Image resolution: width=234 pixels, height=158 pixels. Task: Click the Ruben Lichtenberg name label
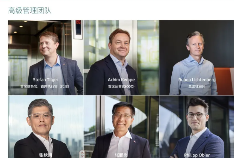197,80
